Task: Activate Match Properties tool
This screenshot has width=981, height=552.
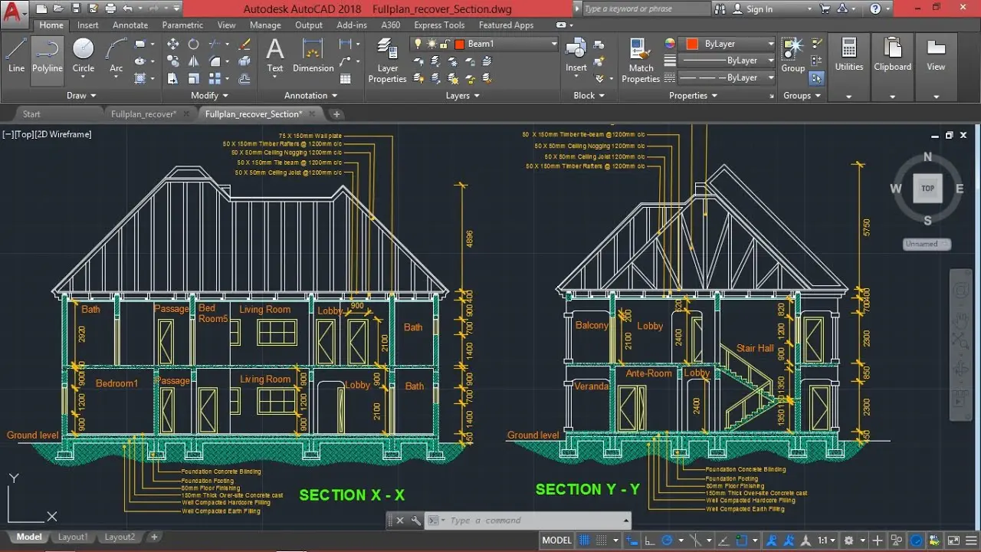Action: [641, 61]
